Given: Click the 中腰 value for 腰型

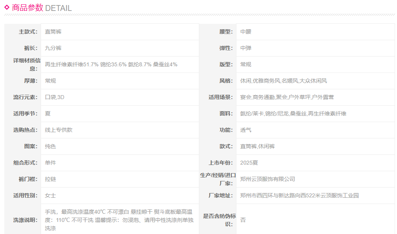Looking at the screenshot, I should click(x=246, y=32).
